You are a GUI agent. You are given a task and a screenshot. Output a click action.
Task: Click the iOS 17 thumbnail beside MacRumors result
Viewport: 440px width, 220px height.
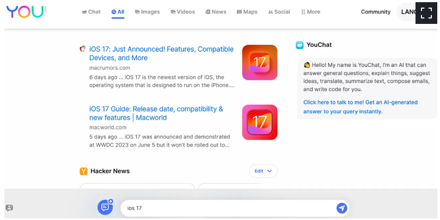click(260, 62)
